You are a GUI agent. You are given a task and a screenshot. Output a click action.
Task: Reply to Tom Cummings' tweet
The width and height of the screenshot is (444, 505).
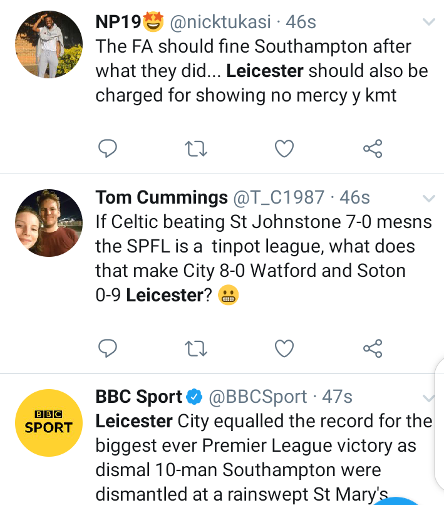point(109,347)
